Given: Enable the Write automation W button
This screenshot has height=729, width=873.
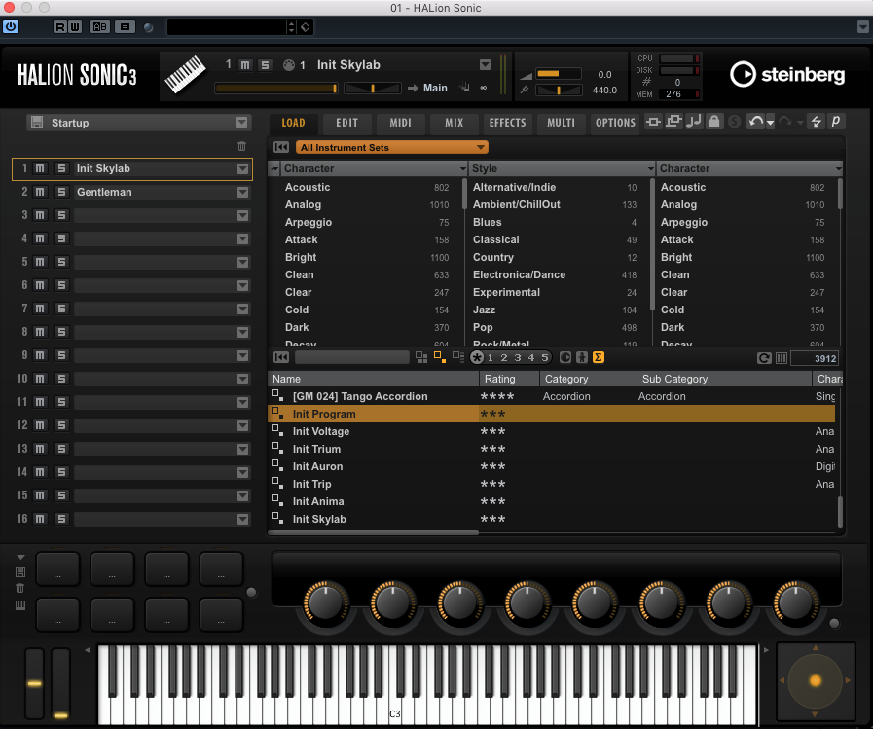Looking at the screenshot, I should point(75,26).
